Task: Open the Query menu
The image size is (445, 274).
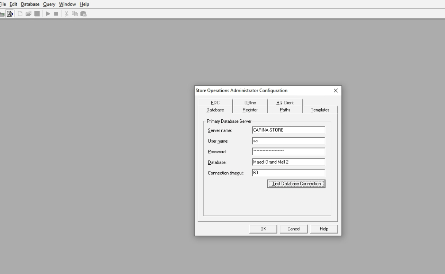Action: pyautogui.click(x=49, y=4)
